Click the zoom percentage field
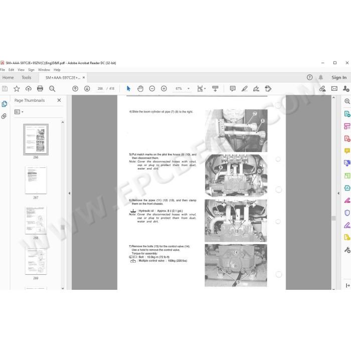 pyautogui.click(x=179, y=89)
